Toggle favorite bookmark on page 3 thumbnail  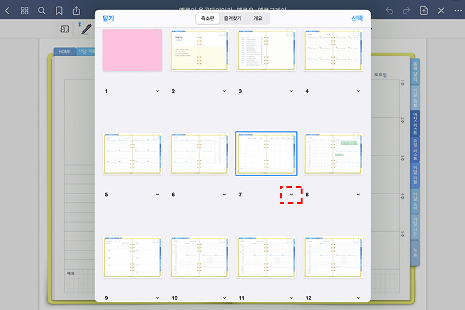290,33
